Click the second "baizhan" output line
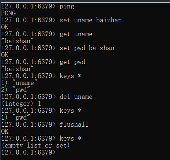This screenshot has width=170, height=160. click(x=17, y=69)
